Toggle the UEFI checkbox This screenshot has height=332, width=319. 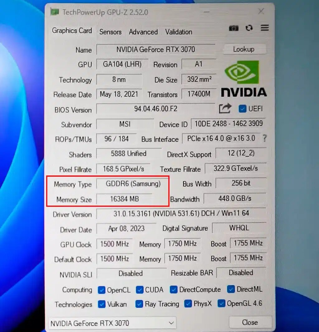click(242, 109)
